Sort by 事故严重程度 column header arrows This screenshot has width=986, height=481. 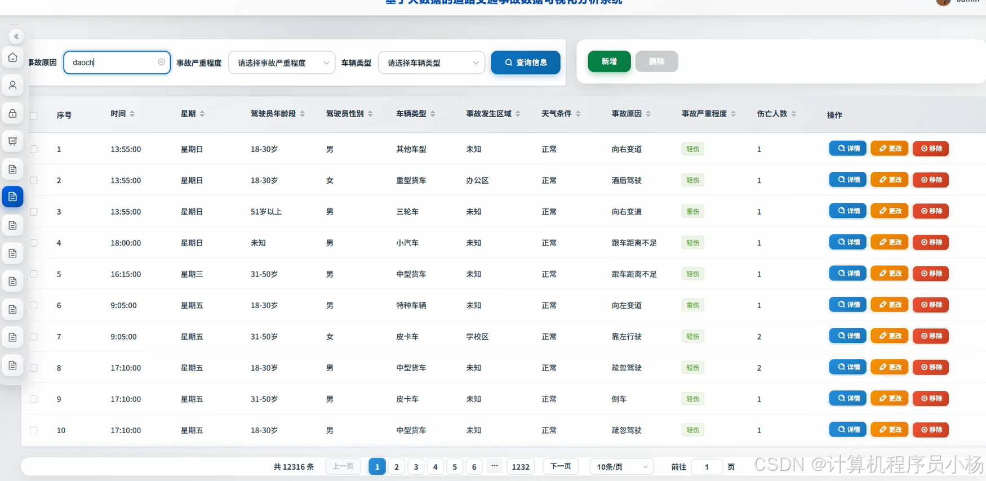pos(733,114)
